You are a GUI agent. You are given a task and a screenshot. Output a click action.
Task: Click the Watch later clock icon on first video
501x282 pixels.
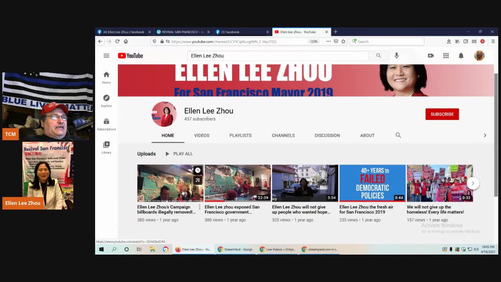pyautogui.click(x=198, y=170)
